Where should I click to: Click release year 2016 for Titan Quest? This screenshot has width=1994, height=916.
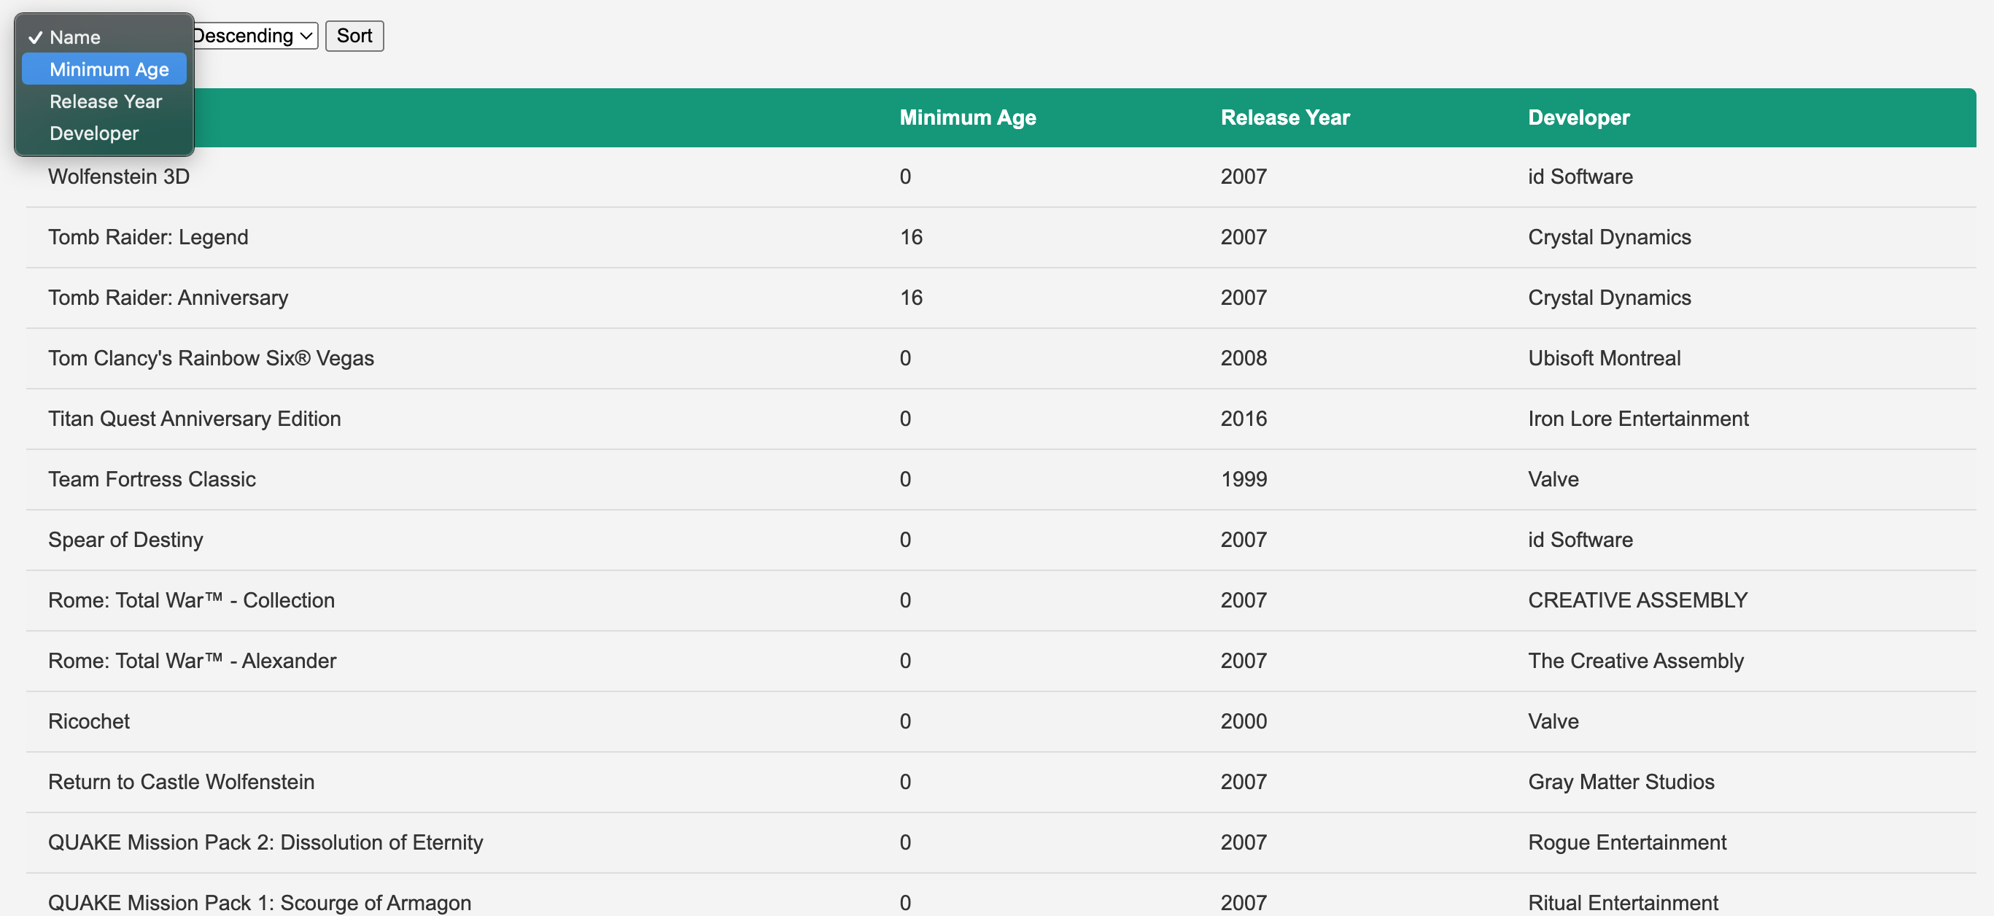(x=1244, y=418)
